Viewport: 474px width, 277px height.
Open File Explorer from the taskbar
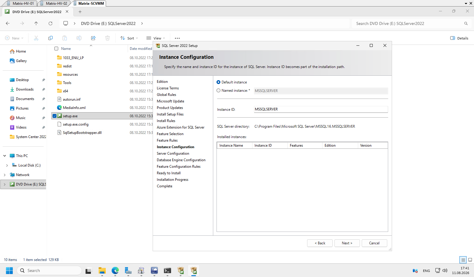[x=102, y=271]
